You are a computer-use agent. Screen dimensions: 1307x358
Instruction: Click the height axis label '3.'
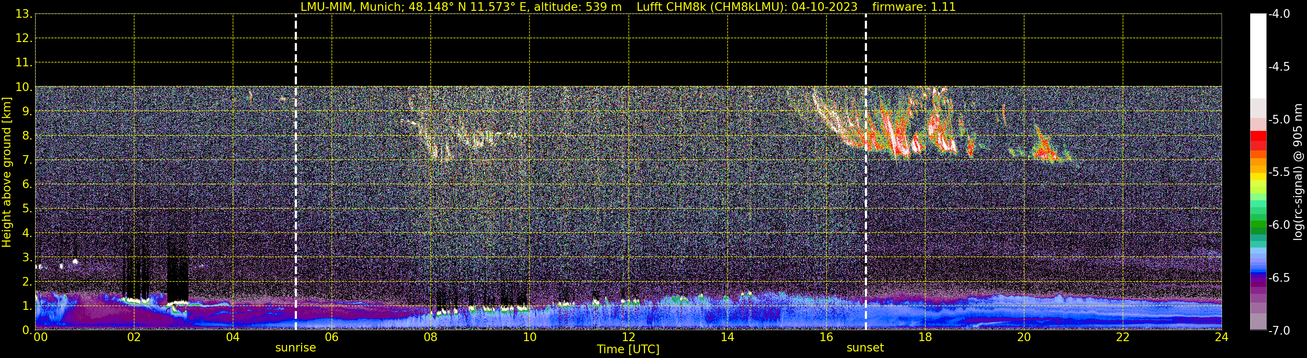click(27, 257)
